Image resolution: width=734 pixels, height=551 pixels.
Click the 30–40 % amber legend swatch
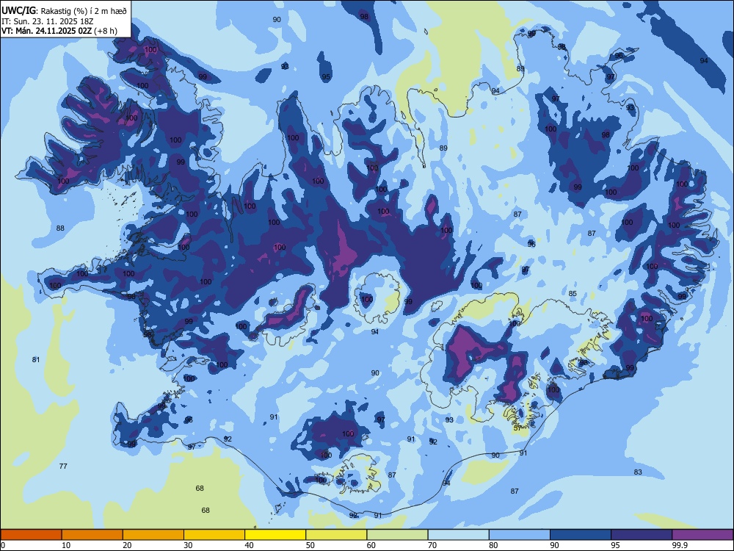coord(214,535)
